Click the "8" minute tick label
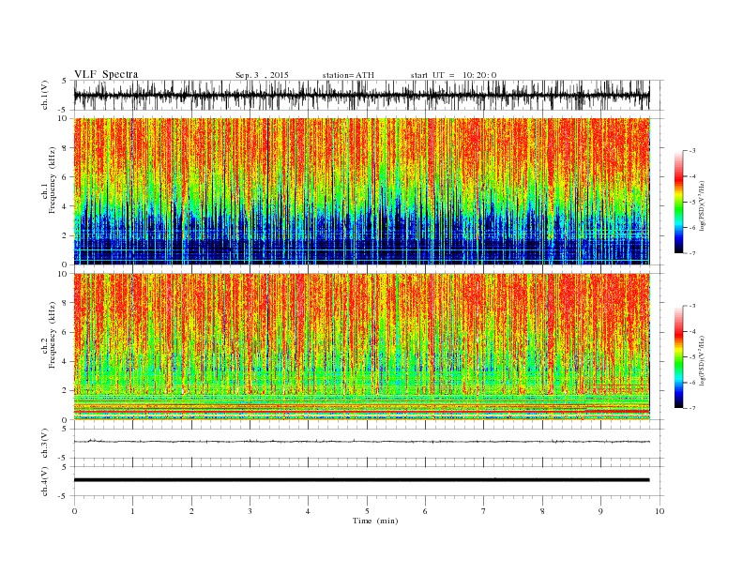 click(x=542, y=511)
